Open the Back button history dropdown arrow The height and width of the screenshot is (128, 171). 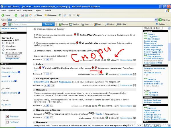[12, 15]
